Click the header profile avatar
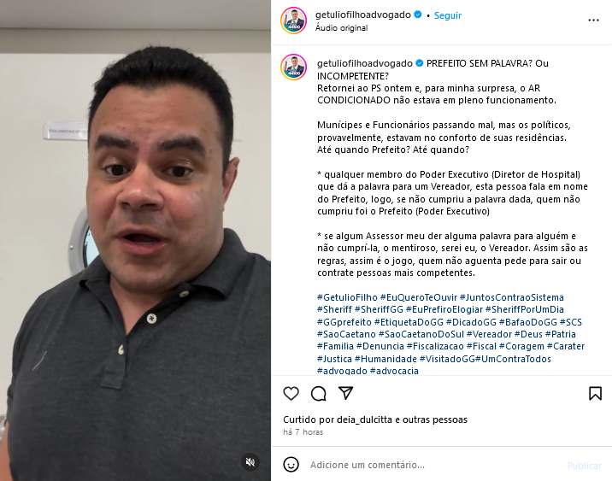Viewport: 612px width, 481px height. point(293,21)
